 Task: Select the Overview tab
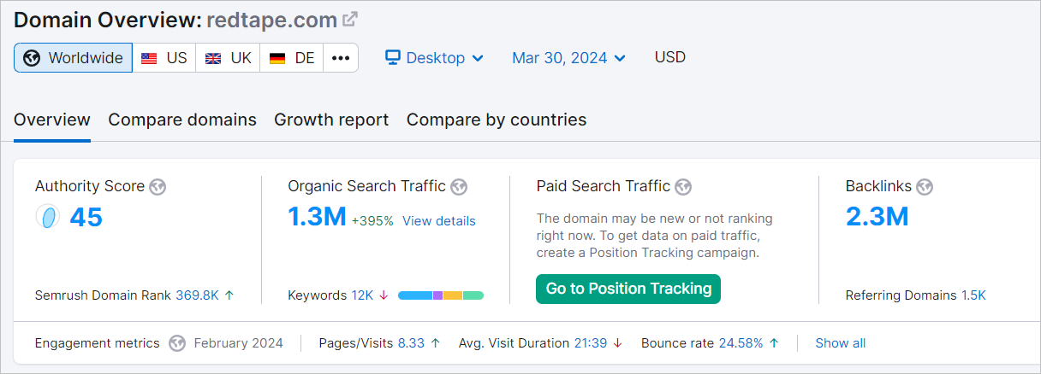52,120
